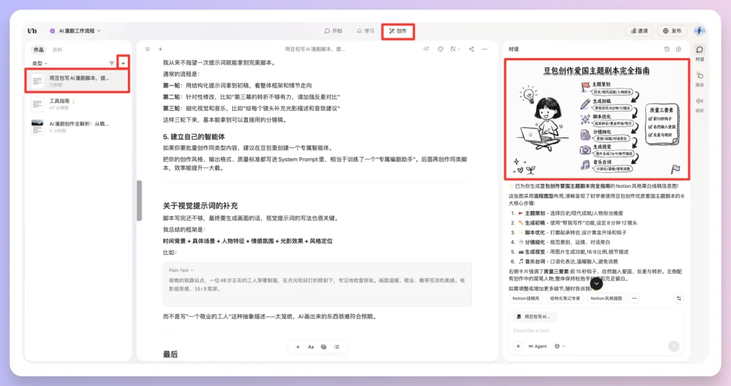731x386 pixels.
Task: Click the send arrow button in chat
Action: point(673,346)
